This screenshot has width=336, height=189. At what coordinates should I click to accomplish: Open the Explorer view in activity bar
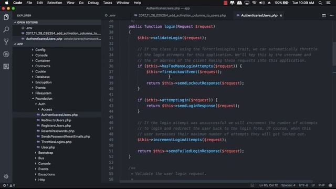pyautogui.click(x=6, y=17)
